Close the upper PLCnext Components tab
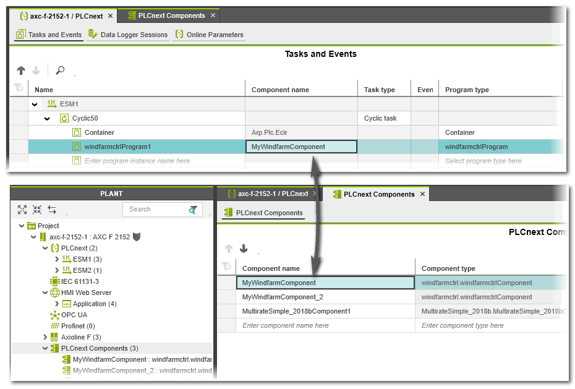Image resolution: width=575 pixels, height=389 pixels. coord(213,15)
